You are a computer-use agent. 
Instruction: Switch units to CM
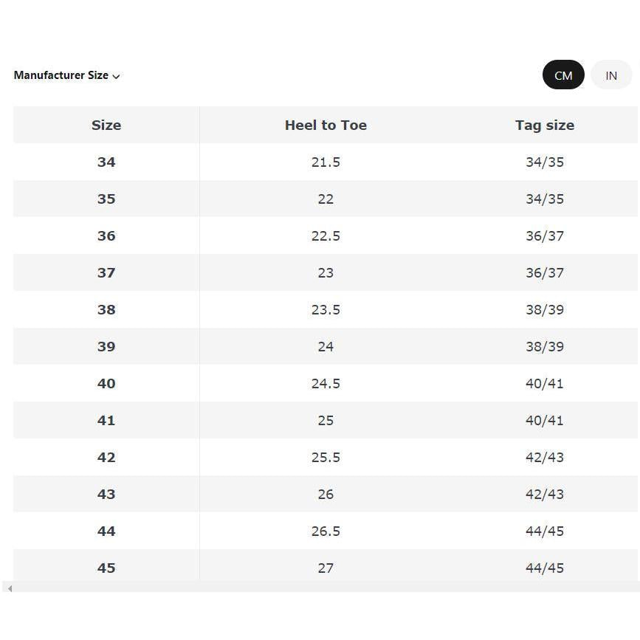tap(563, 75)
